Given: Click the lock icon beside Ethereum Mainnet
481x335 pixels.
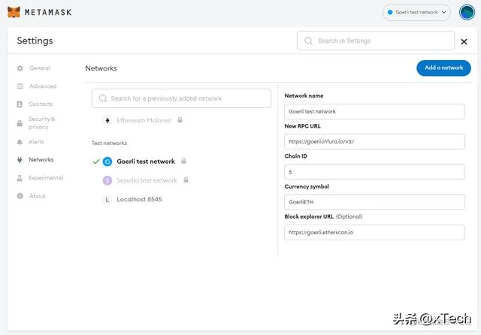Looking at the screenshot, I should (x=180, y=120).
